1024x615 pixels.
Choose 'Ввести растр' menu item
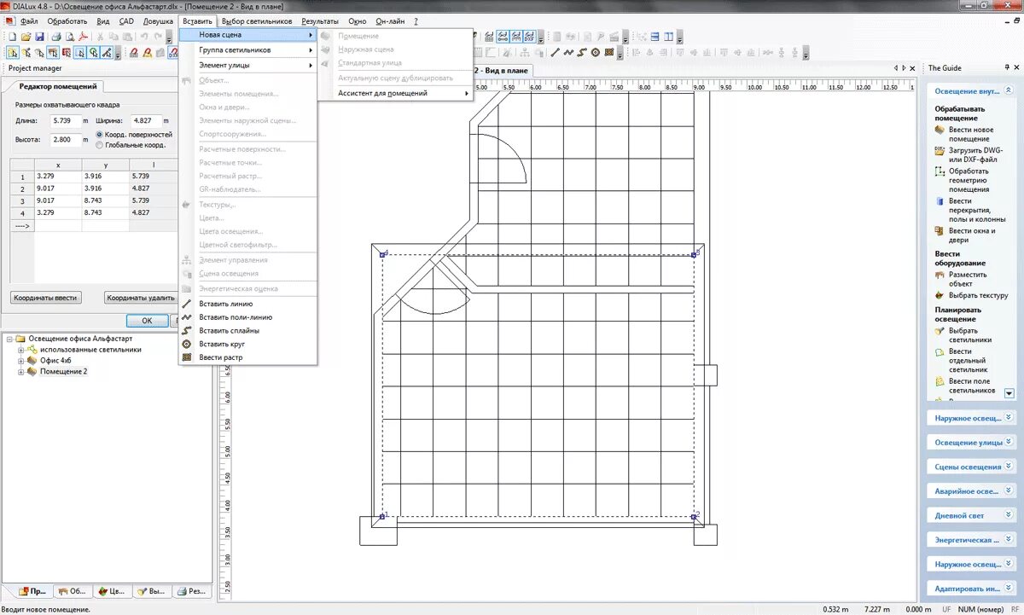(247, 357)
